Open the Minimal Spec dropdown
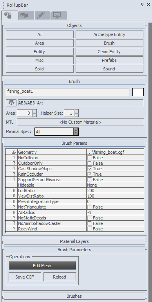Screen dimensions: 152x302 [x=56, y=132]
